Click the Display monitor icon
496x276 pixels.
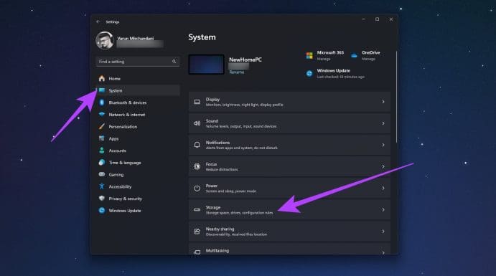(x=197, y=102)
